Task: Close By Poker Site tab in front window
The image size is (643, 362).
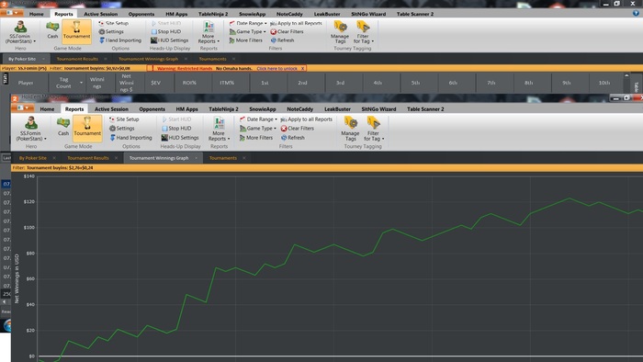Action: pos(54,158)
